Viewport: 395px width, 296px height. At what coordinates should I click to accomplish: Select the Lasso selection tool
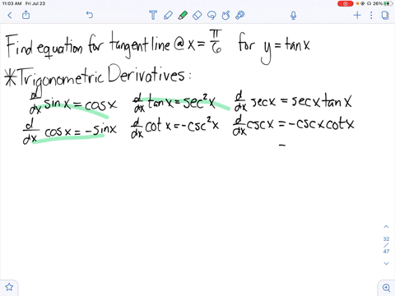click(x=211, y=15)
